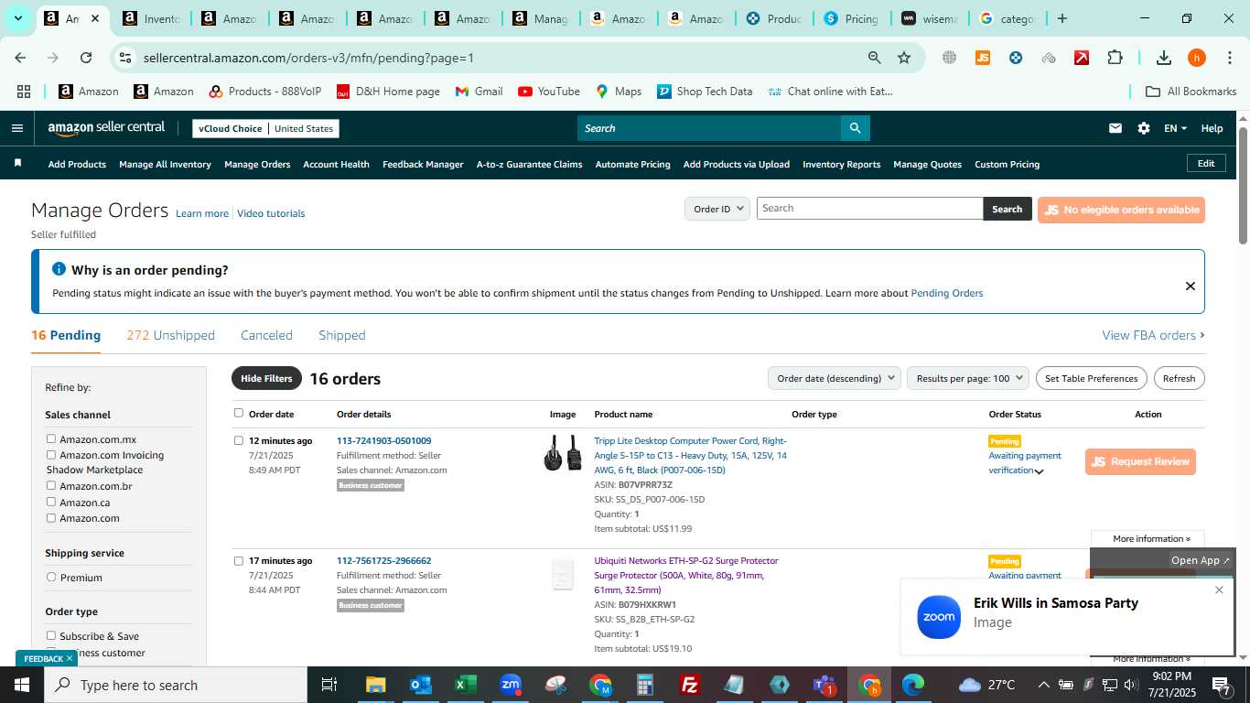Select order 112-7561725-2966662 checkbox

click(x=239, y=560)
